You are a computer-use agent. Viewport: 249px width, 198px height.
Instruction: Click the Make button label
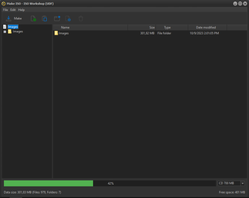(x=18, y=18)
